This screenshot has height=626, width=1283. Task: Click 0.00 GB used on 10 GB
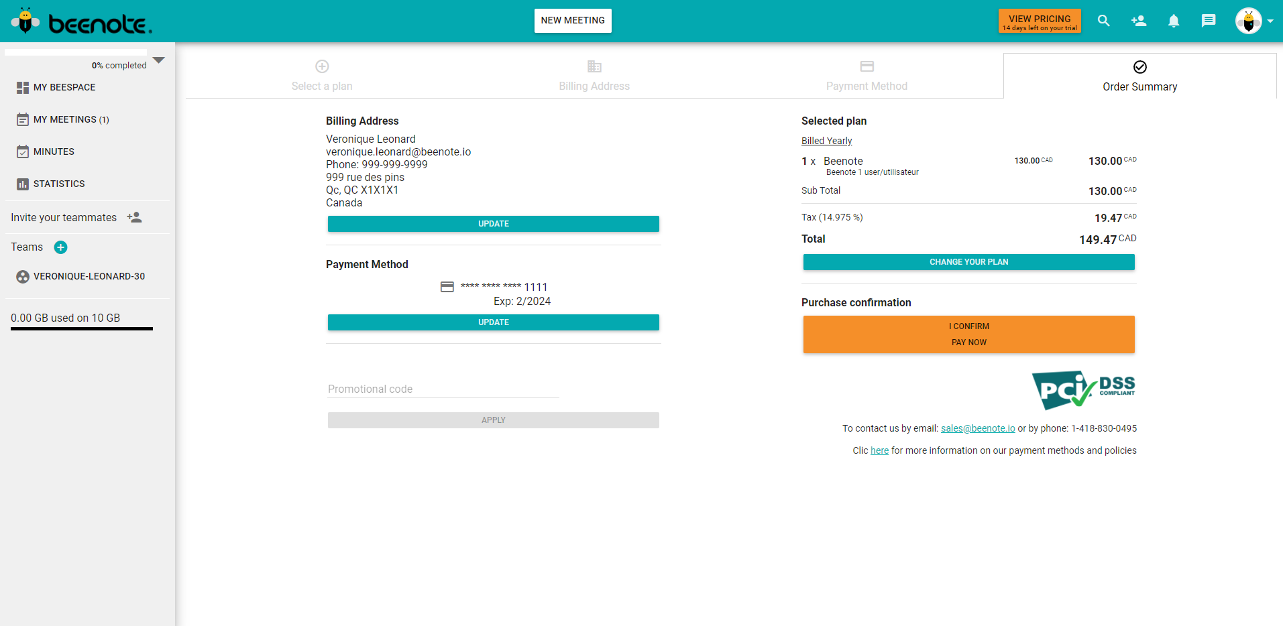point(66,318)
